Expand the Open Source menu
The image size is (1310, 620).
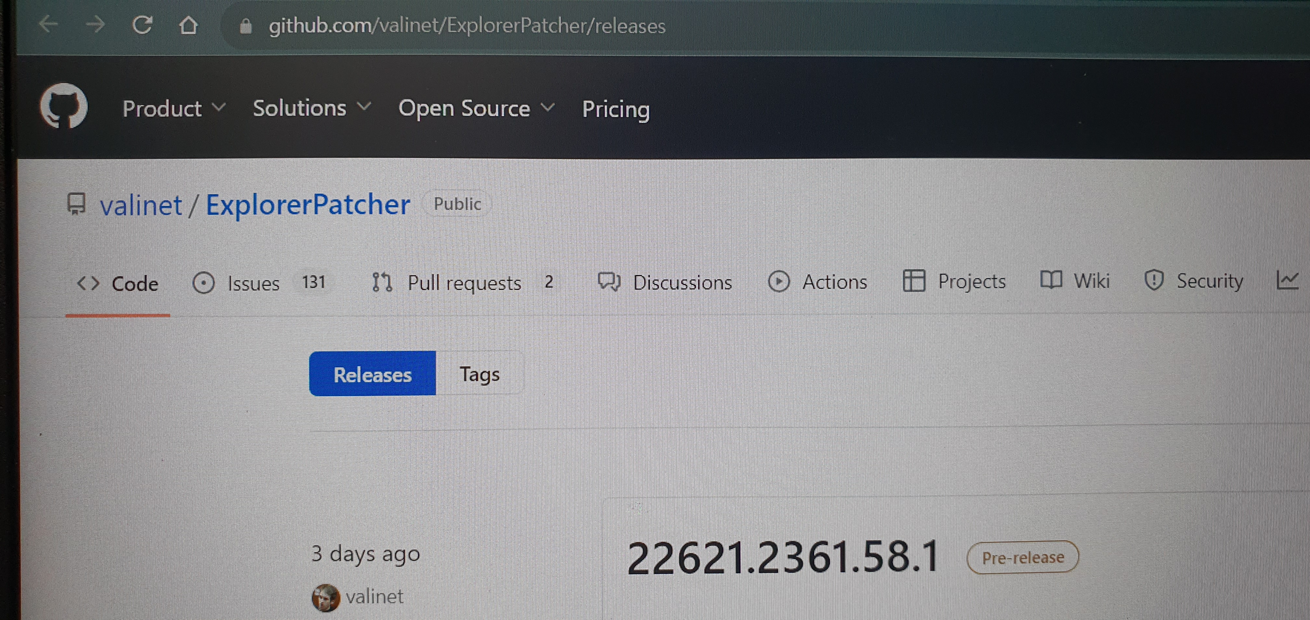pyautogui.click(x=476, y=108)
